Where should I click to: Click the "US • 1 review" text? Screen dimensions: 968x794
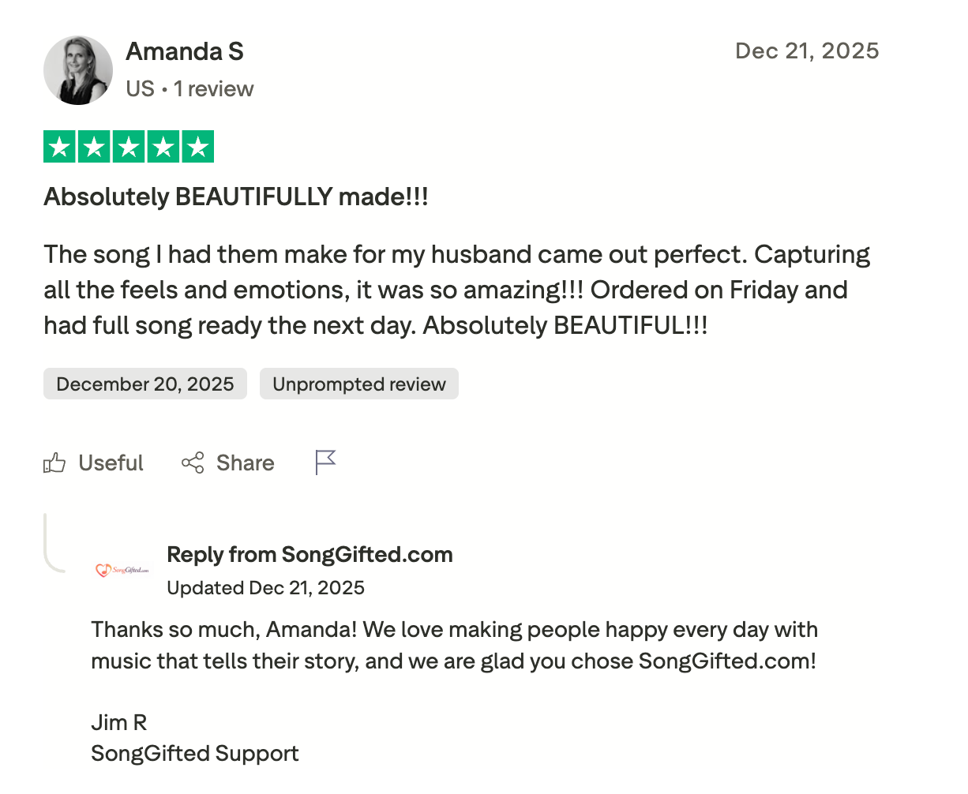tap(189, 88)
